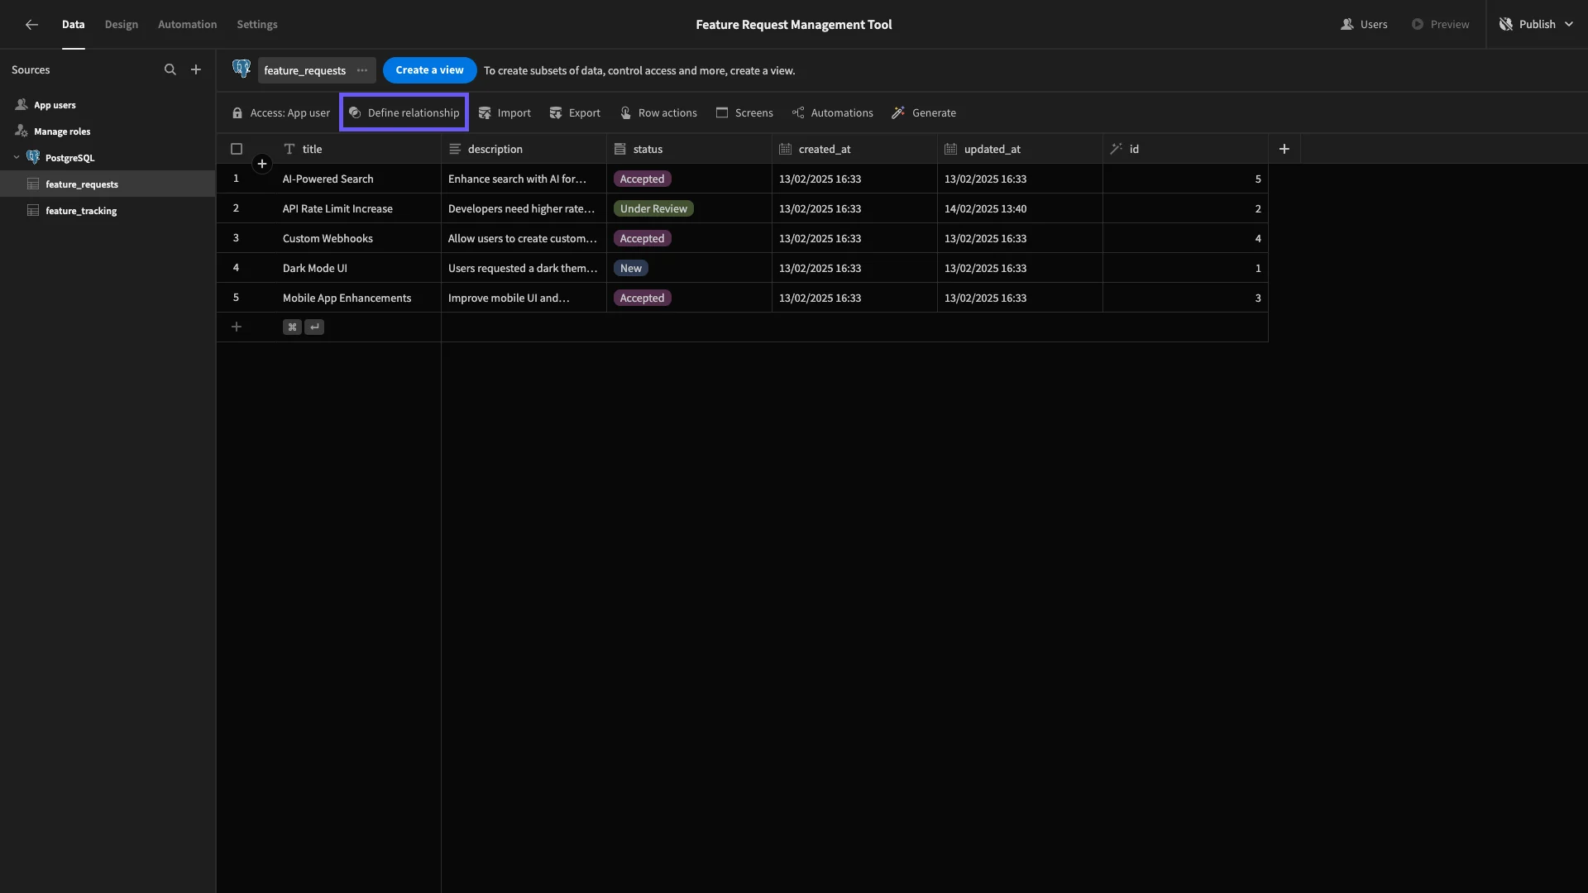Click the created_at calendar icon

[786, 149]
